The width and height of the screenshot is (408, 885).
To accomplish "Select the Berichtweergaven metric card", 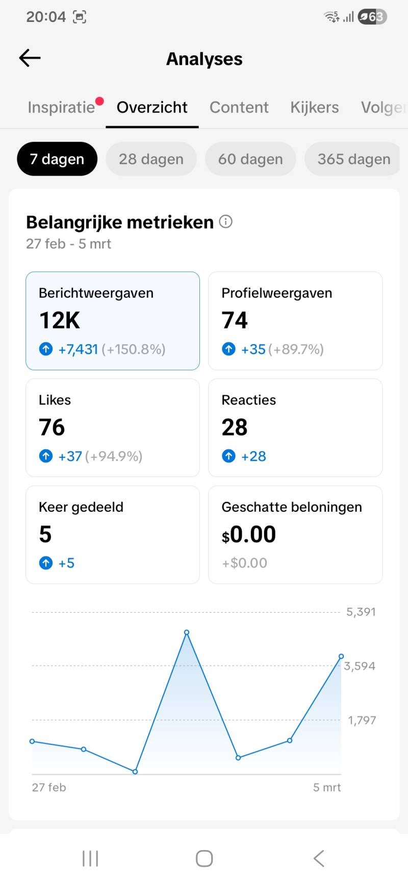I will 113,321.
